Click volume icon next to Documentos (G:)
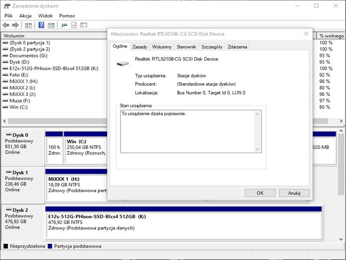The height and width of the screenshot is (260, 346). click(x=5, y=56)
